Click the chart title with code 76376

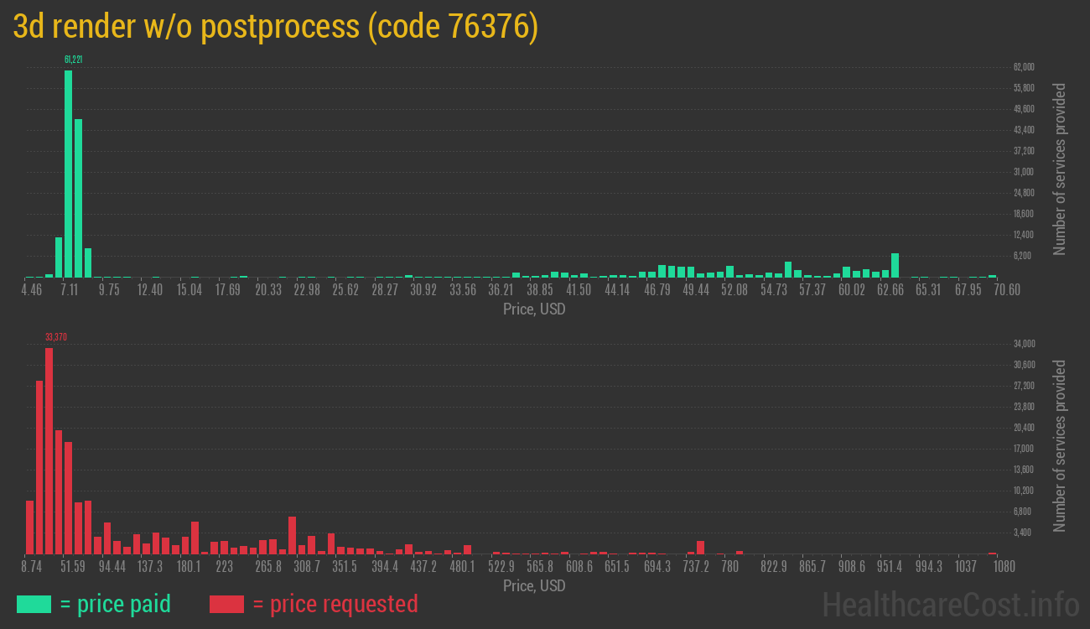[276, 27]
